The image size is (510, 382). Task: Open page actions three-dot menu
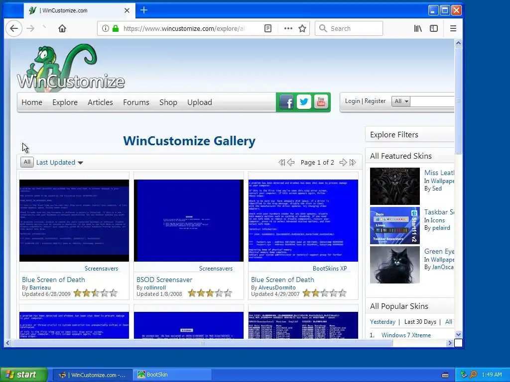pos(288,28)
